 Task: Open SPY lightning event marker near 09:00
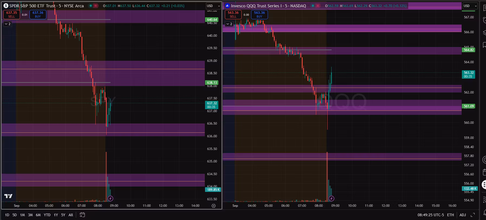[110, 199]
